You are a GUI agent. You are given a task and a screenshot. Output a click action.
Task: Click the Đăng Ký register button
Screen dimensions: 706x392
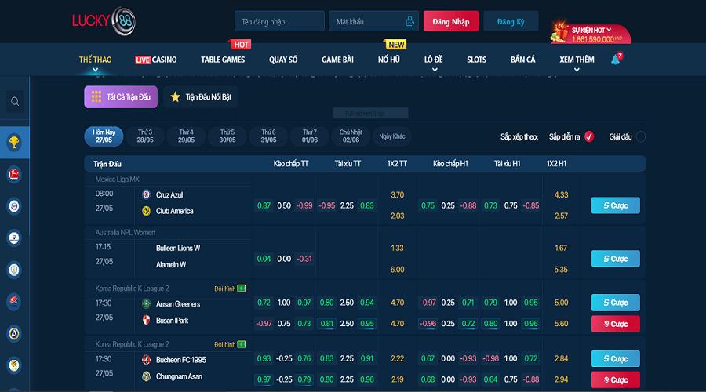click(511, 21)
